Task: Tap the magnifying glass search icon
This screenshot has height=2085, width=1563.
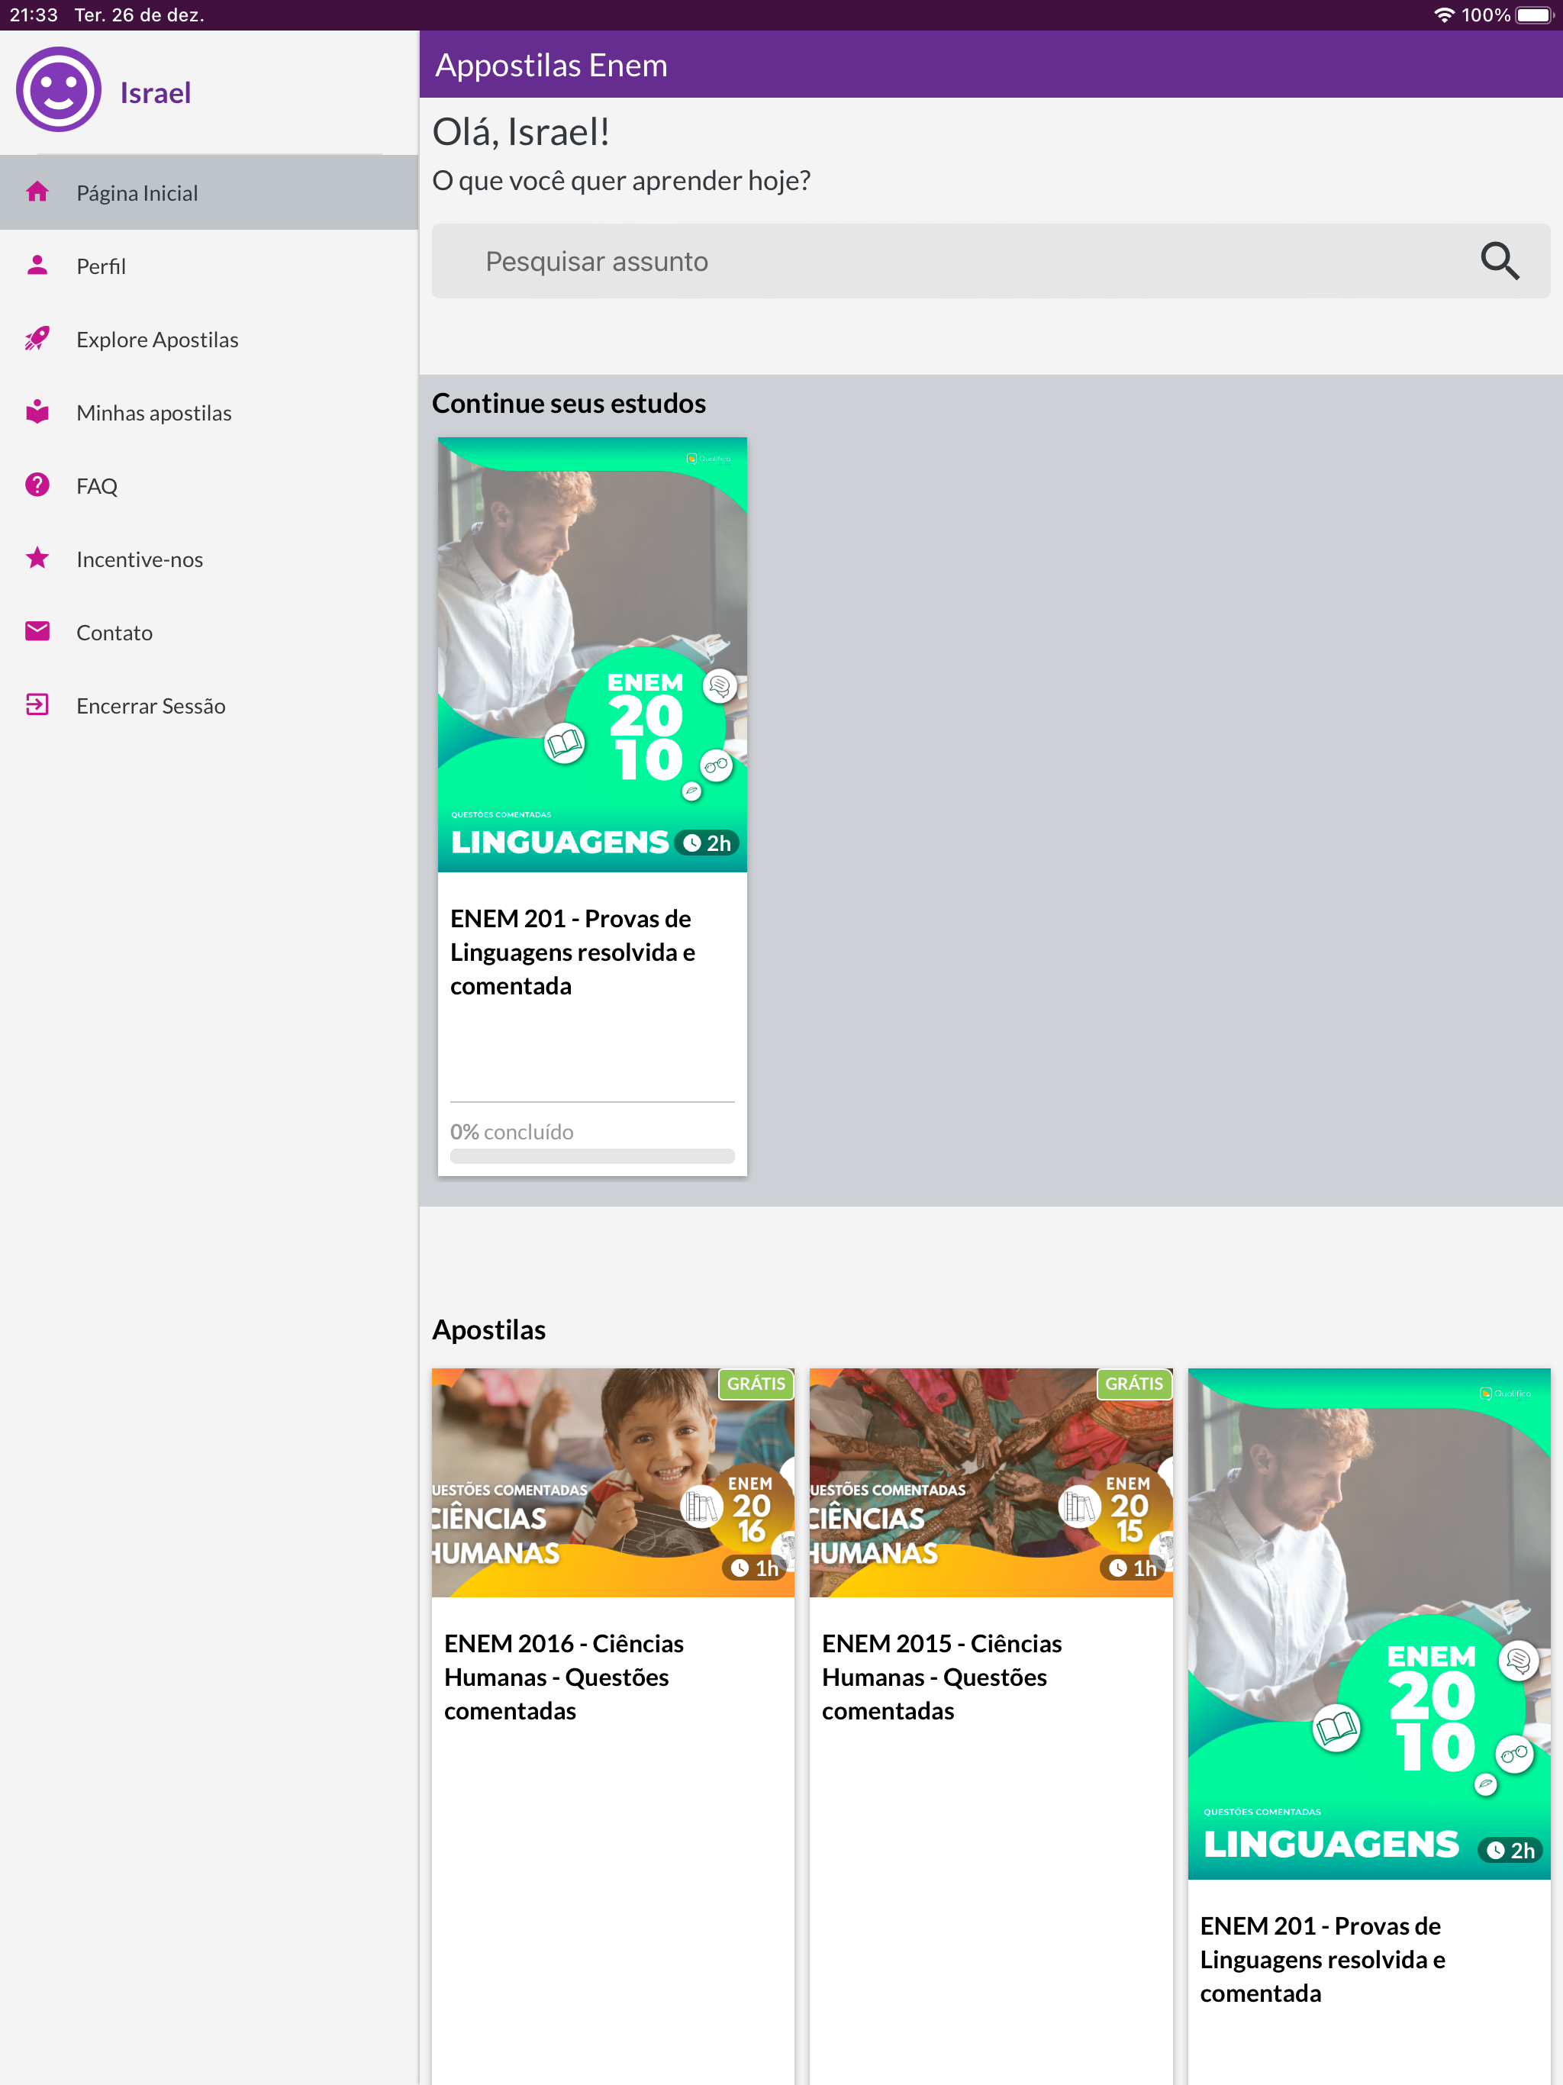Action: [1499, 261]
